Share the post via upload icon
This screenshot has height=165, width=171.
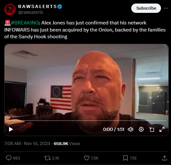point(165,158)
